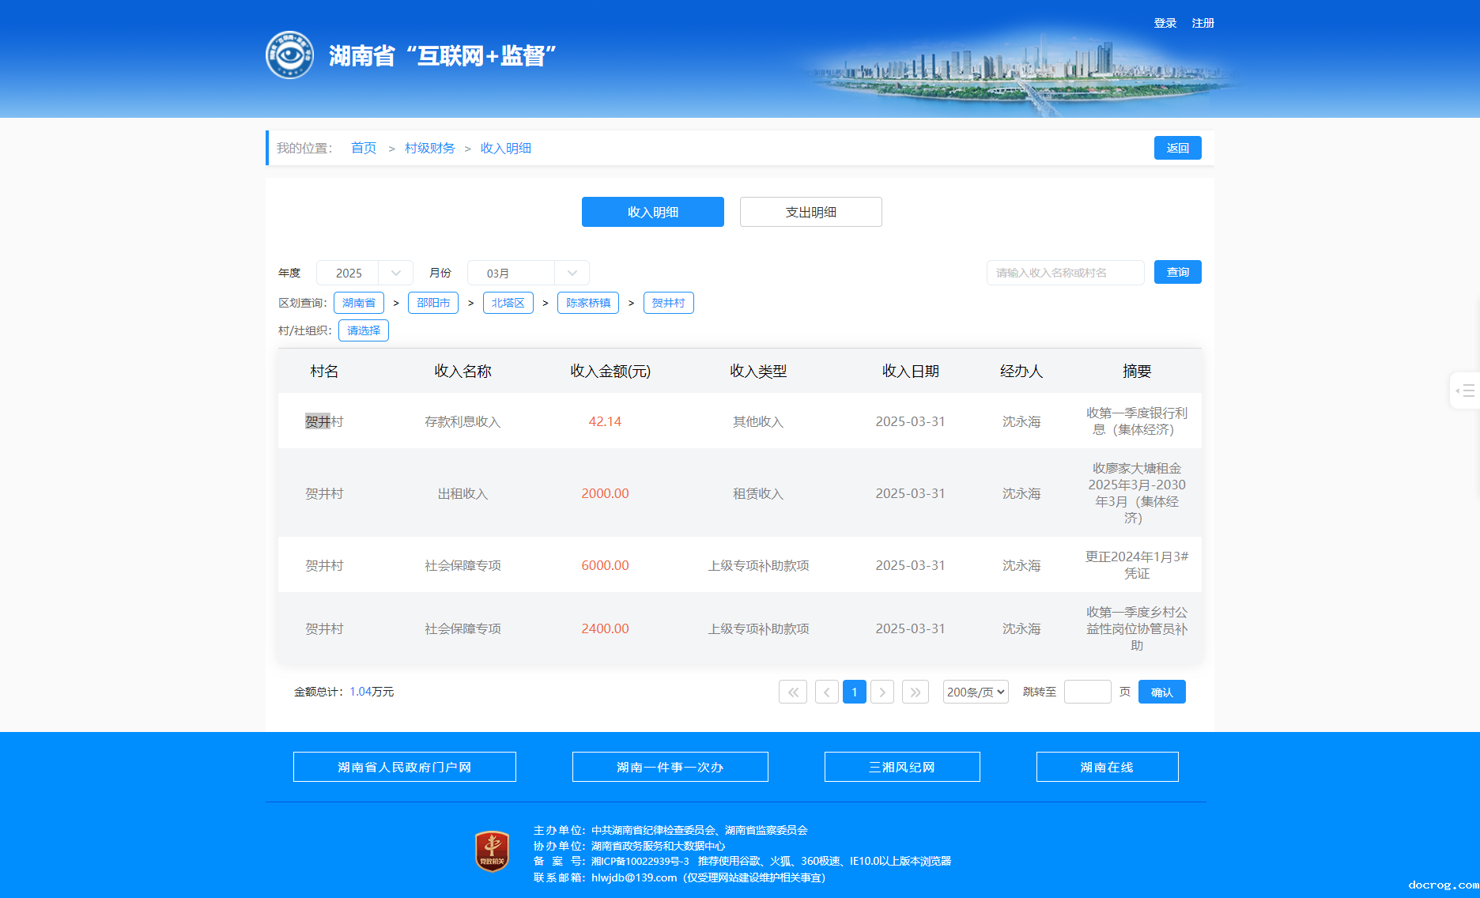Go to the next page arrow
The height and width of the screenshot is (898, 1480).
pyautogui.click(x=882, y=692)
